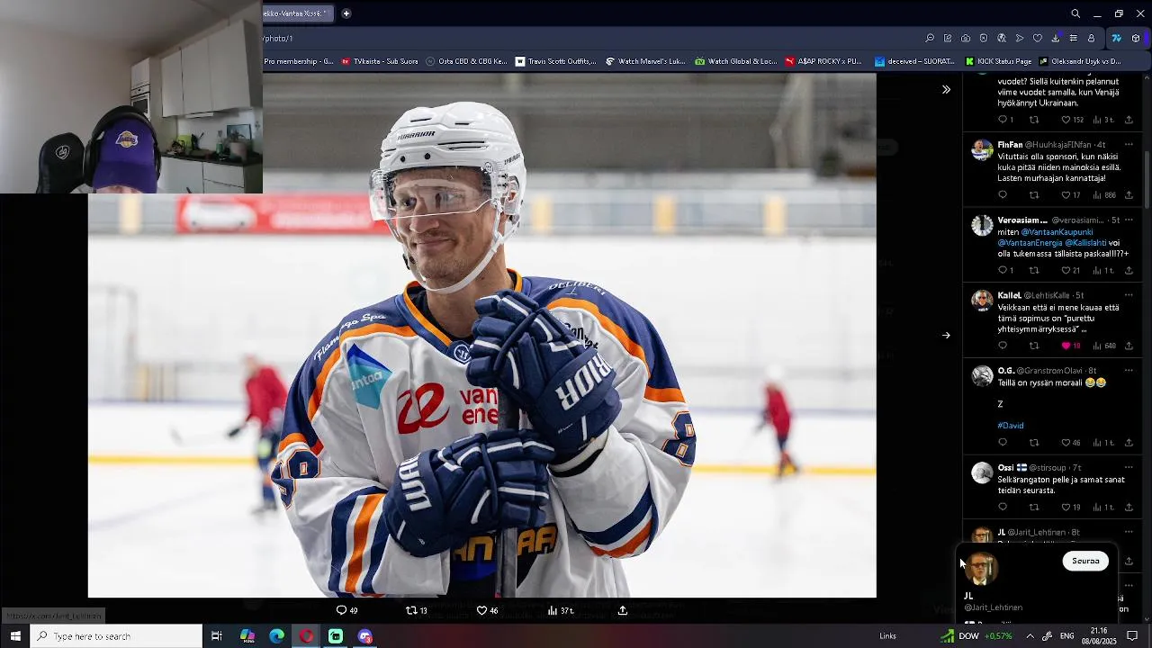Image resolution: width=1152 pixels, height=648 pixels.
Task: Open the DOW +0,57% taskbar widget
Action: point(976,636)
